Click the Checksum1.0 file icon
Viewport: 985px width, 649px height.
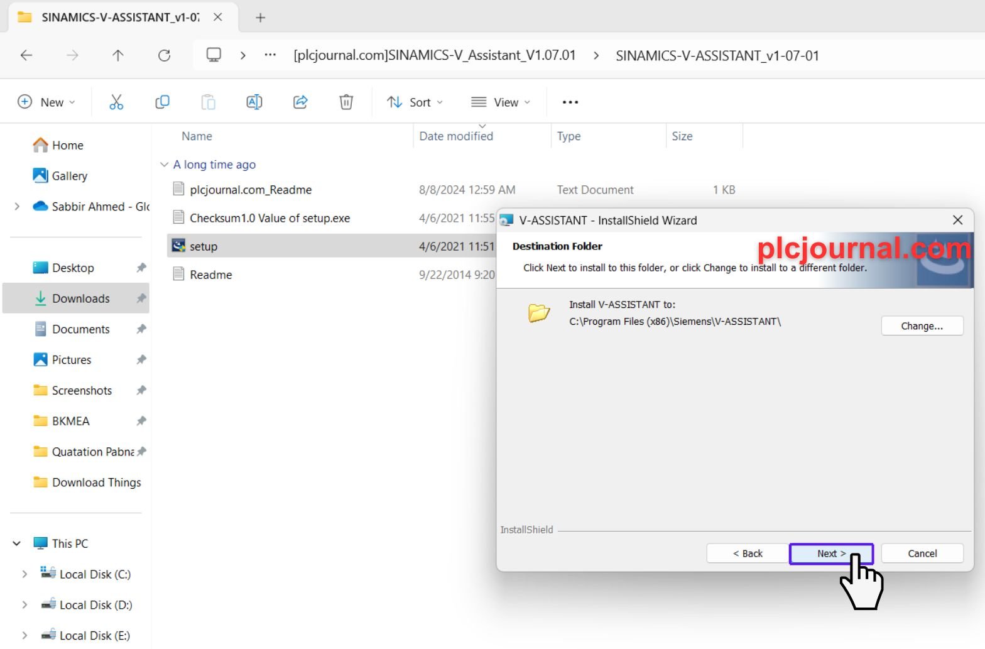click(178, 217)
